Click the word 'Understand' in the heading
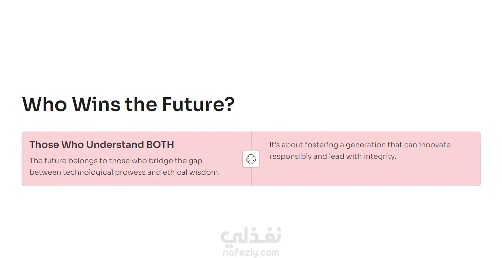Viewport: 502px width, 258px height. point(115,145)
